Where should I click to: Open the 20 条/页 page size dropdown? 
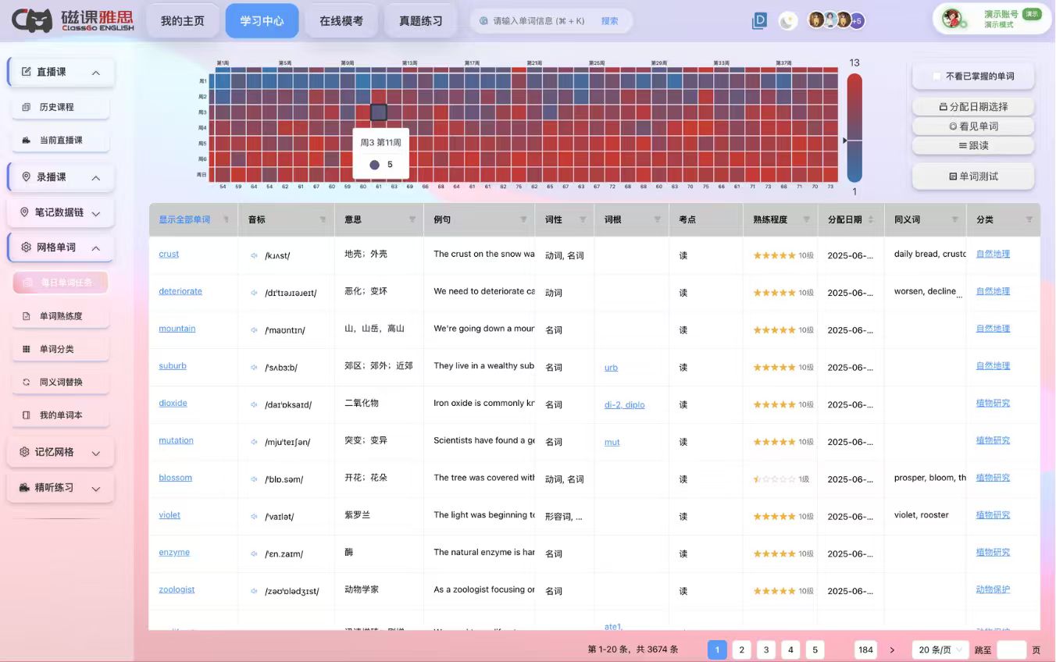pos(939,649)
